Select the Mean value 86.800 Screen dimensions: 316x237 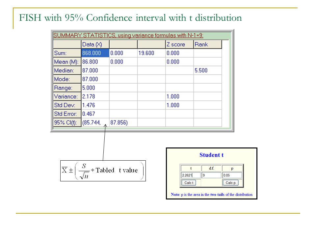(x=95, y=62)
